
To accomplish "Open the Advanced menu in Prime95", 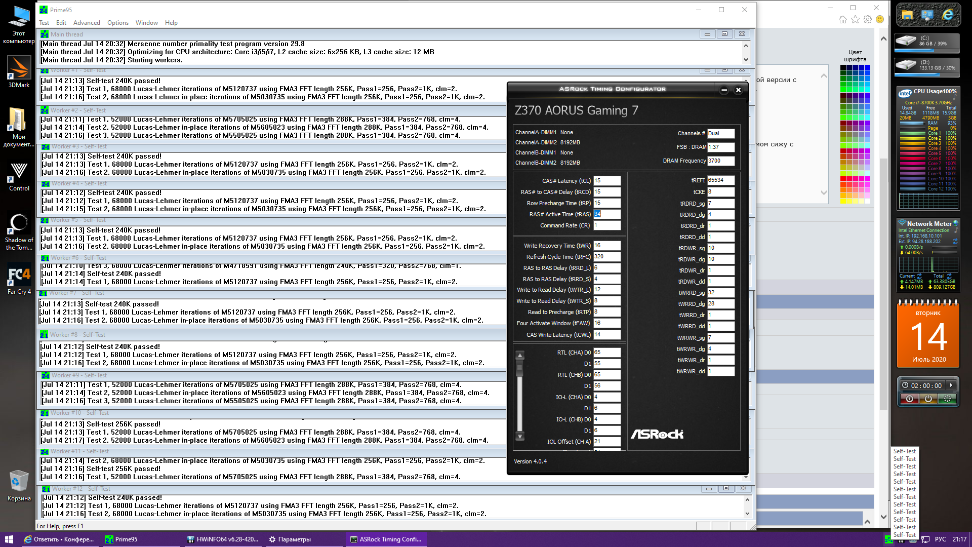I will click(x=87, y=23).
